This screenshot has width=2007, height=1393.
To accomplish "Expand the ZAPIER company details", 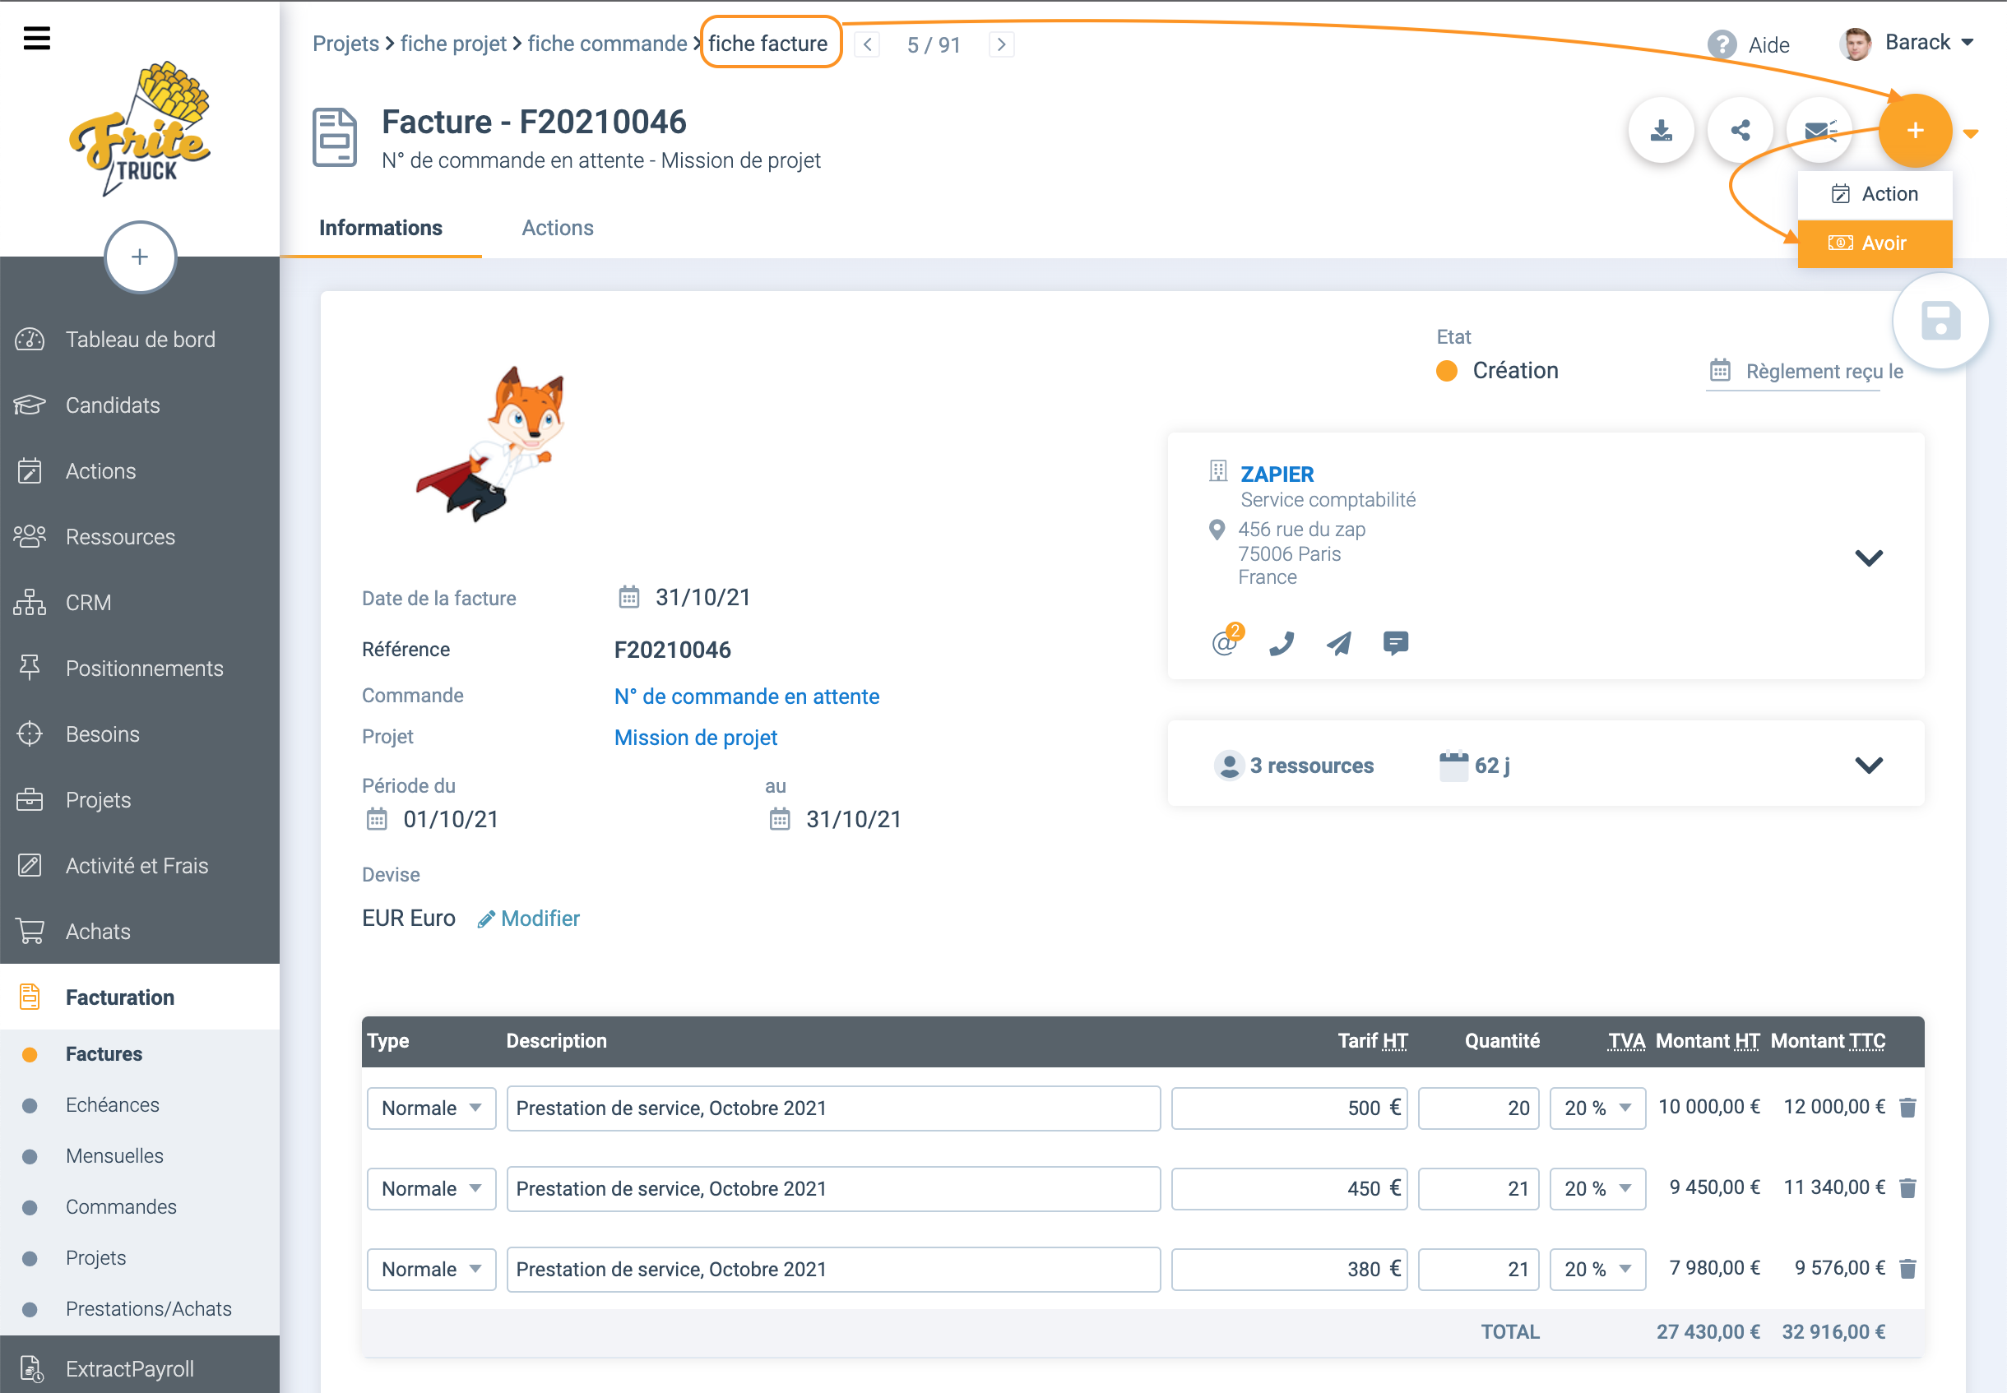I will 1868,558.
